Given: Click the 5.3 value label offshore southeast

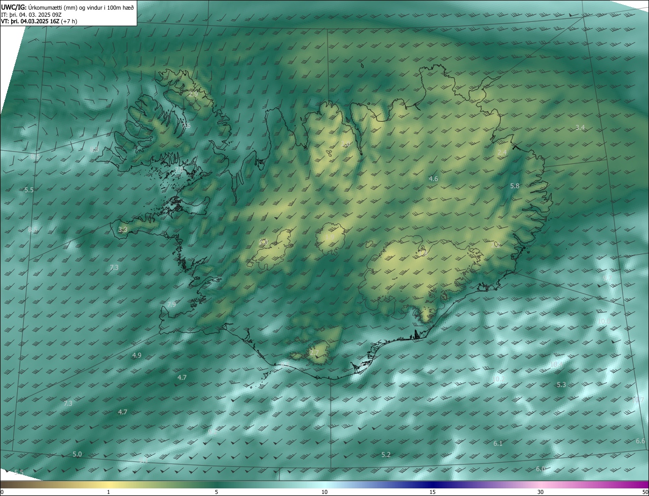Looking at the screenshot, I should (x=561, y=385).
